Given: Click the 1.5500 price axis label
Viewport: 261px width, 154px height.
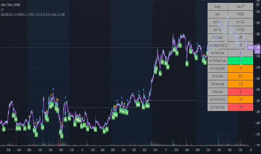Looking at the screenshot, I should (258, 90).
